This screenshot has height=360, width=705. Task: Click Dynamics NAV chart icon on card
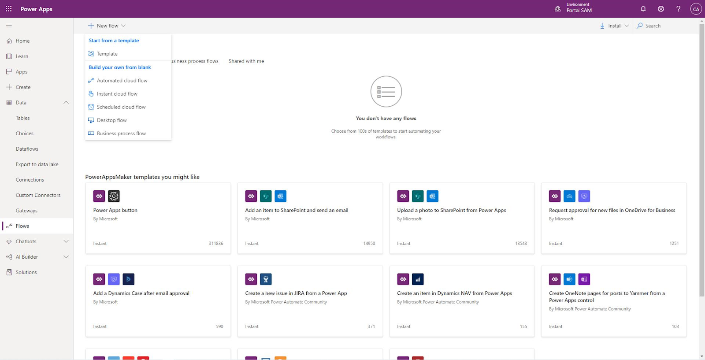[x=418, y=279]
